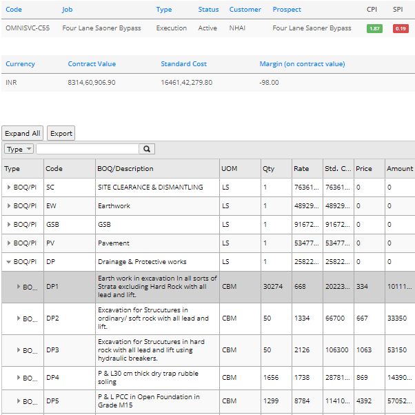Click the red SPI 0.19 badge
The image size is (415, 415).
401,28
